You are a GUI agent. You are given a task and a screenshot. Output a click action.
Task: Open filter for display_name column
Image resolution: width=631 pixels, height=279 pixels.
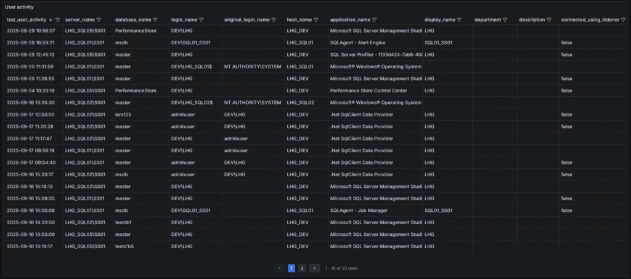(x=459, y=20)
